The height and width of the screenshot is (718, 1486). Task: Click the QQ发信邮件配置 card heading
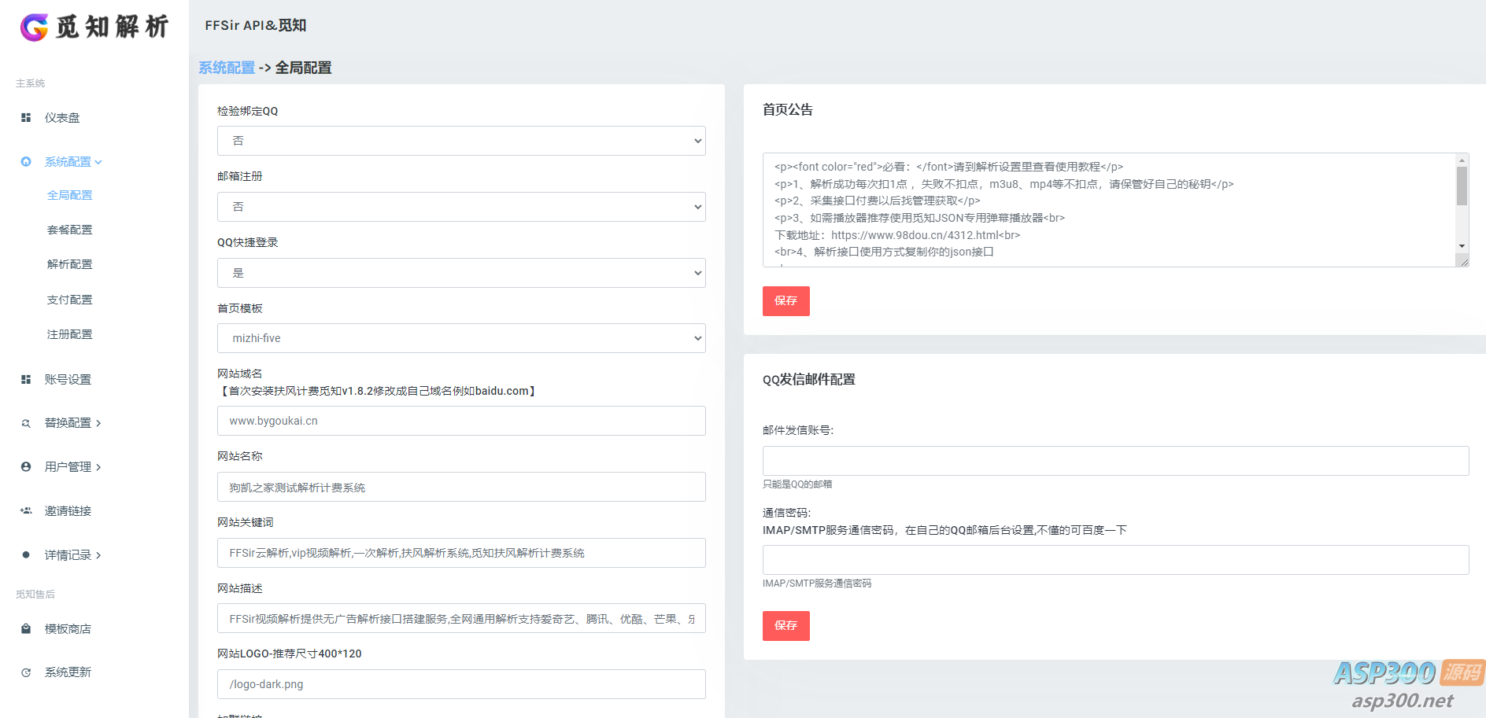[x=809, y=380]
